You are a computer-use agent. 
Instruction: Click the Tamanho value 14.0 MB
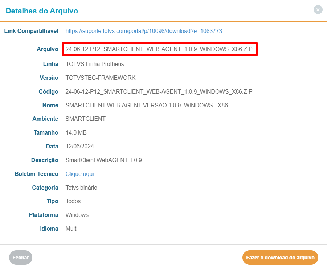tap(76, 133)
